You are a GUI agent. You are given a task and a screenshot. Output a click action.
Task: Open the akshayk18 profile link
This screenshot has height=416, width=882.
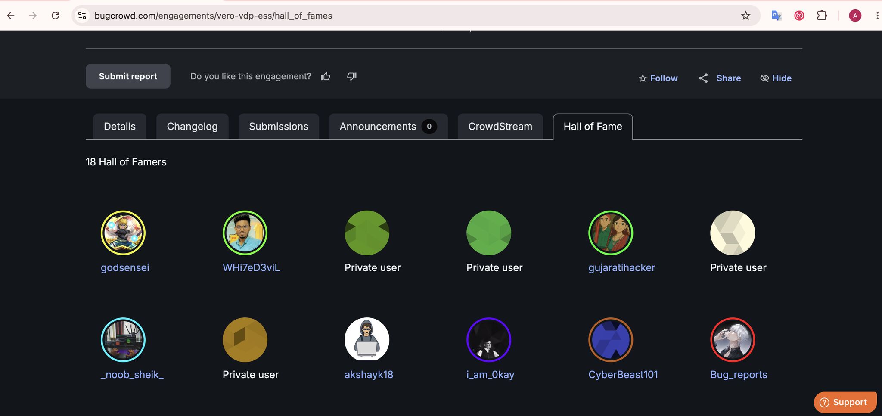369,375
